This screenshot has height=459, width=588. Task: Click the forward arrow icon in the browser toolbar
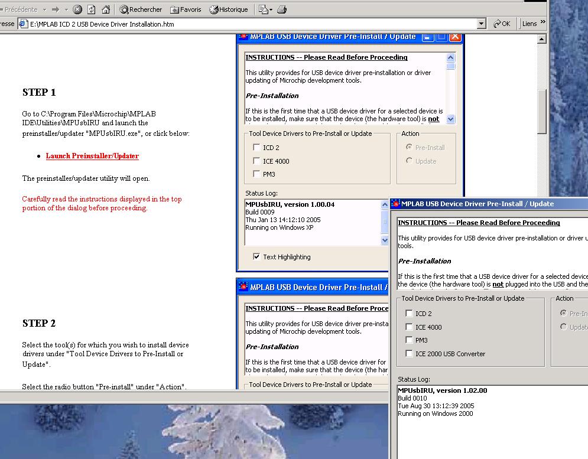coord(56,9)
